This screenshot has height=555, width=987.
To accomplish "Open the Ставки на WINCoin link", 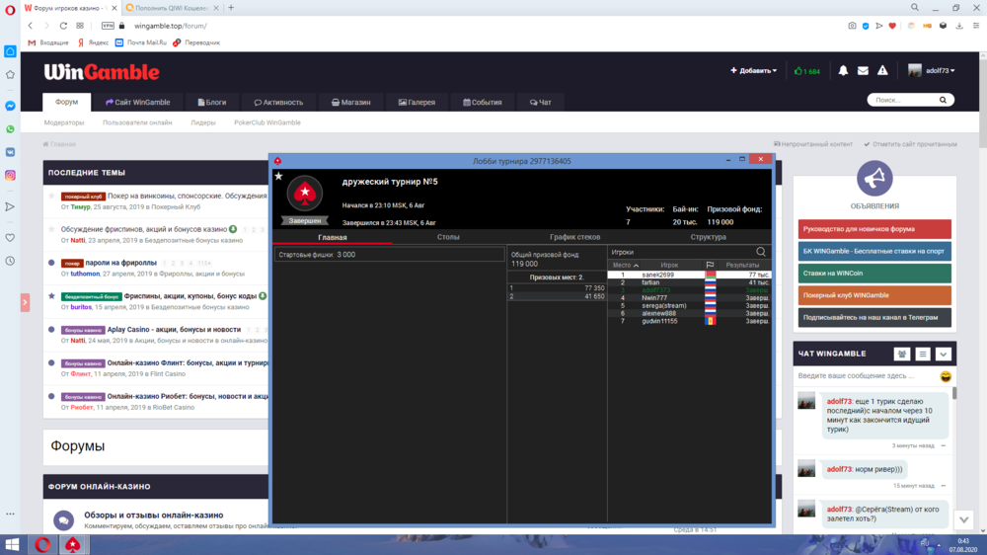I will click(x=874, y=274).
